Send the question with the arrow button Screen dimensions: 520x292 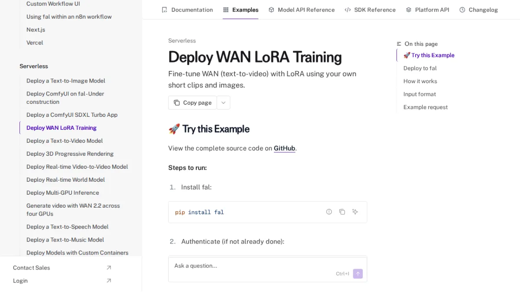pos(357,274)
